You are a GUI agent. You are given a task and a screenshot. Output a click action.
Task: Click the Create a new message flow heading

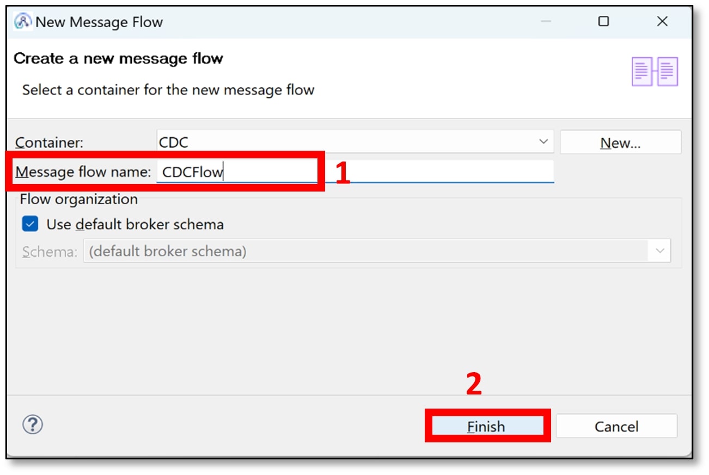click(118, 59)
